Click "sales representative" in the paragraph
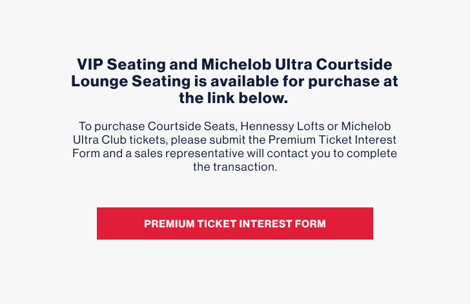 (196, 153)
